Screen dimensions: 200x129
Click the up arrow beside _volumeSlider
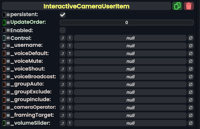tap(70, 123)
